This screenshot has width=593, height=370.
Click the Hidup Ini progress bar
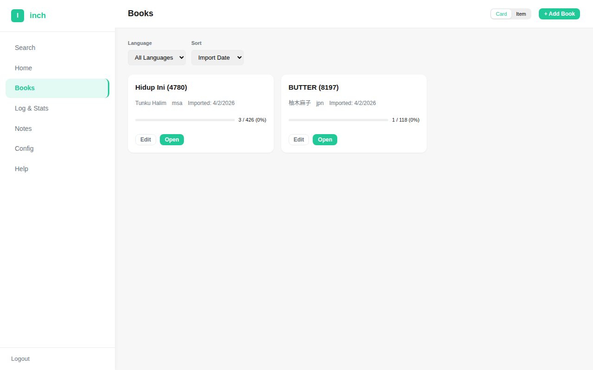point(185,120)
